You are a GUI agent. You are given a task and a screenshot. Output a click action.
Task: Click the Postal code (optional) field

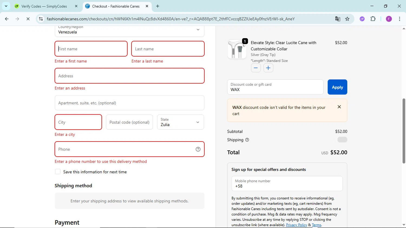[x=129, y=122]
